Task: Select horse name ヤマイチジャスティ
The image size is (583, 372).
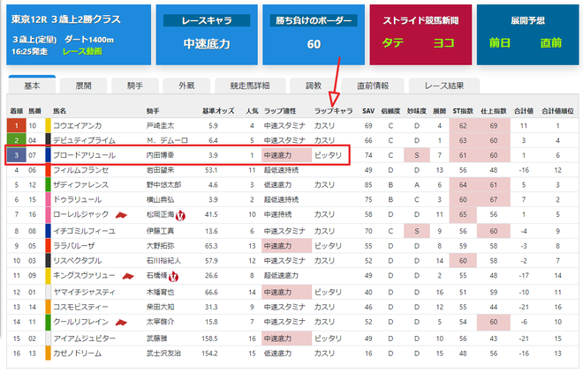Action: point(84,293)
